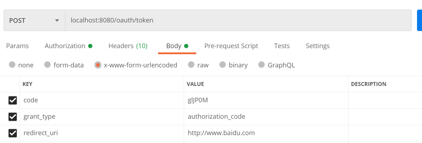Screen dimensions: 422x143
Task: Uncheck the code parameter checkbox
Action: [x=12, y=101]
